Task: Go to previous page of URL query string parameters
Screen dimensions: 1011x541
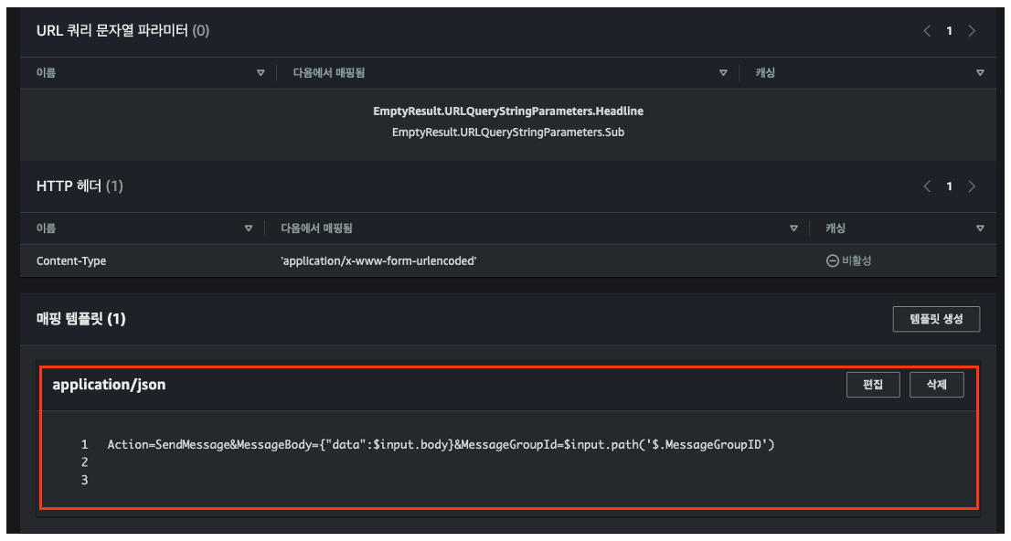Action: [x=927, y=31]
